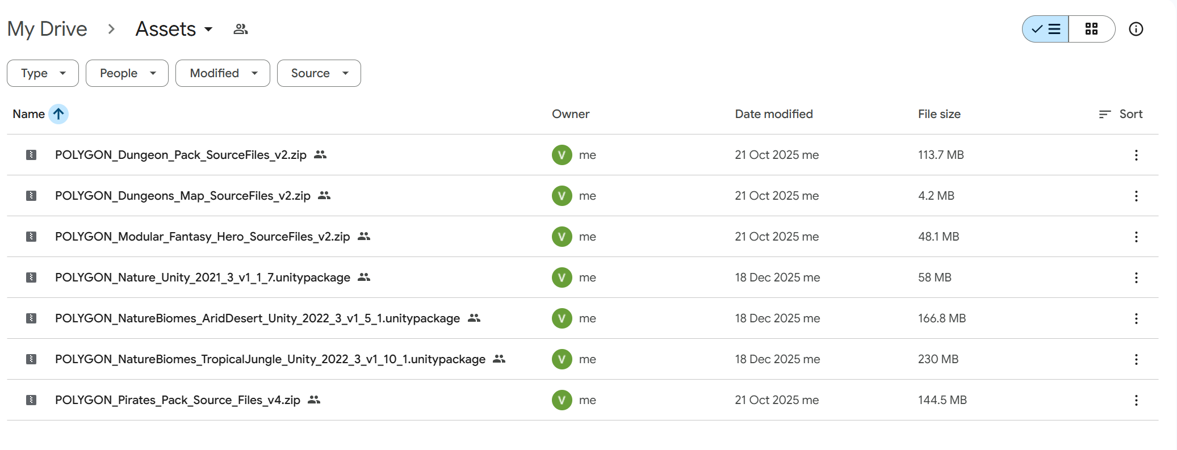The height and width of the screenshot is (450, 1177).
Task: Expand the Type filter dropdown
Action: [x=43, y=73]
